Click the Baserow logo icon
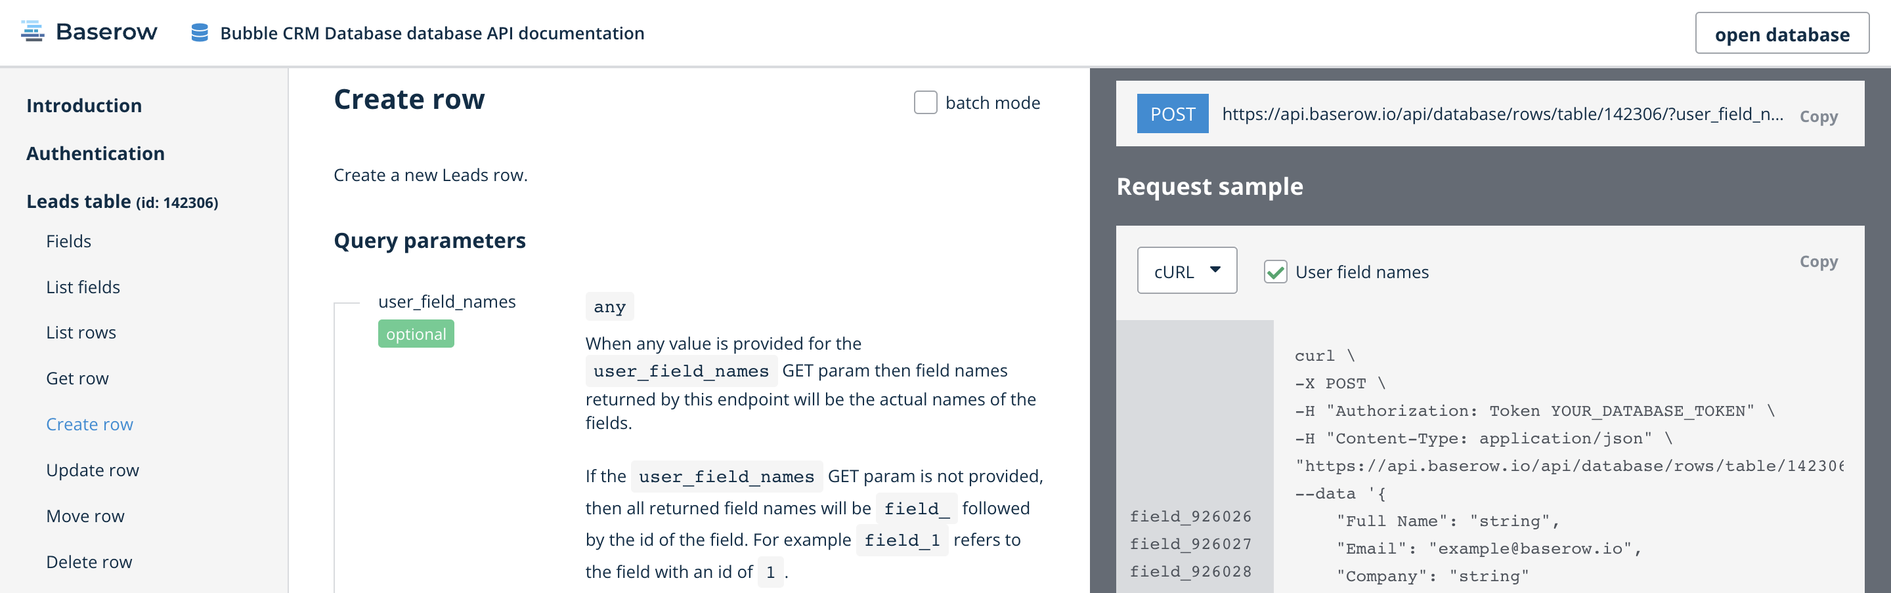 coord(33,31)
